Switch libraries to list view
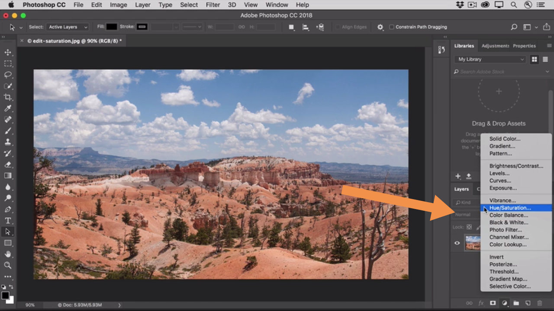The height and width of the screenshot is (311, 554). [545, 59]
